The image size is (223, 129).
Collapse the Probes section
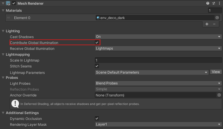pyautogui.click(x=3, y=77)
